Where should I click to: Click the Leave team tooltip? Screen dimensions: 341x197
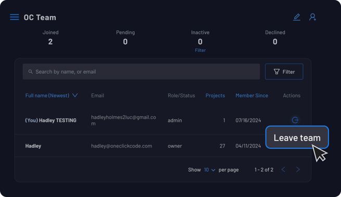[297, 137]
